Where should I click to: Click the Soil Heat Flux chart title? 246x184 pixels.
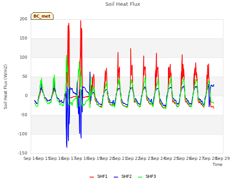point(123,4)
